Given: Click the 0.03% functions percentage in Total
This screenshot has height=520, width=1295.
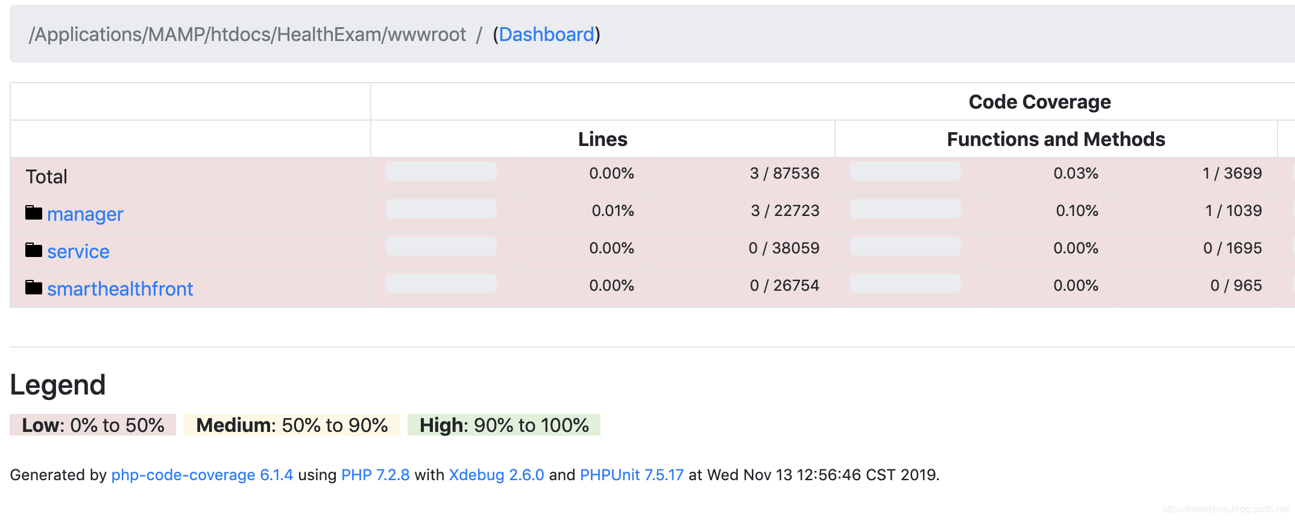Looking at the screenshot, I should click(1076, 173).
